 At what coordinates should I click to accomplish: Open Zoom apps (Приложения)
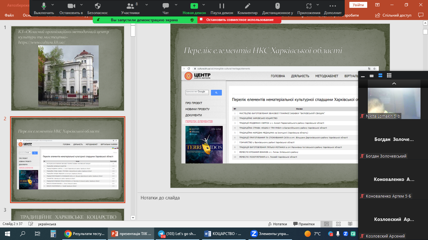click(x=309, y=8)
